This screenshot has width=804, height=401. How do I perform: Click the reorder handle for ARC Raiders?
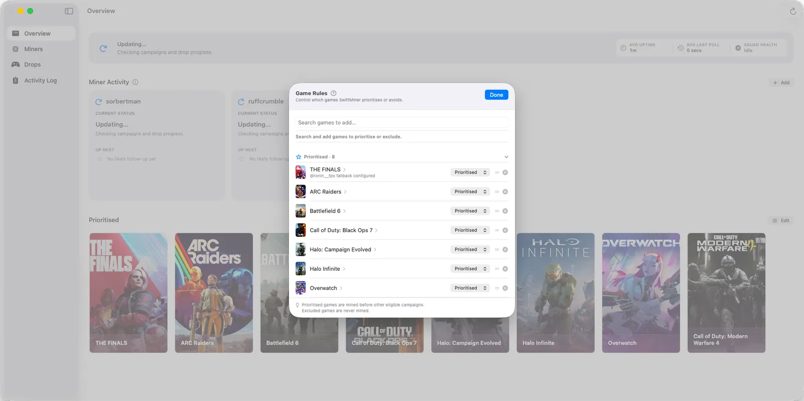(x=497, y=191)
